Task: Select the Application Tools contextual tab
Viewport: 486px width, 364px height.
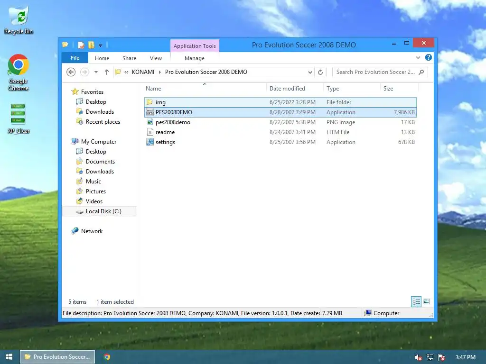Action: 195,46
